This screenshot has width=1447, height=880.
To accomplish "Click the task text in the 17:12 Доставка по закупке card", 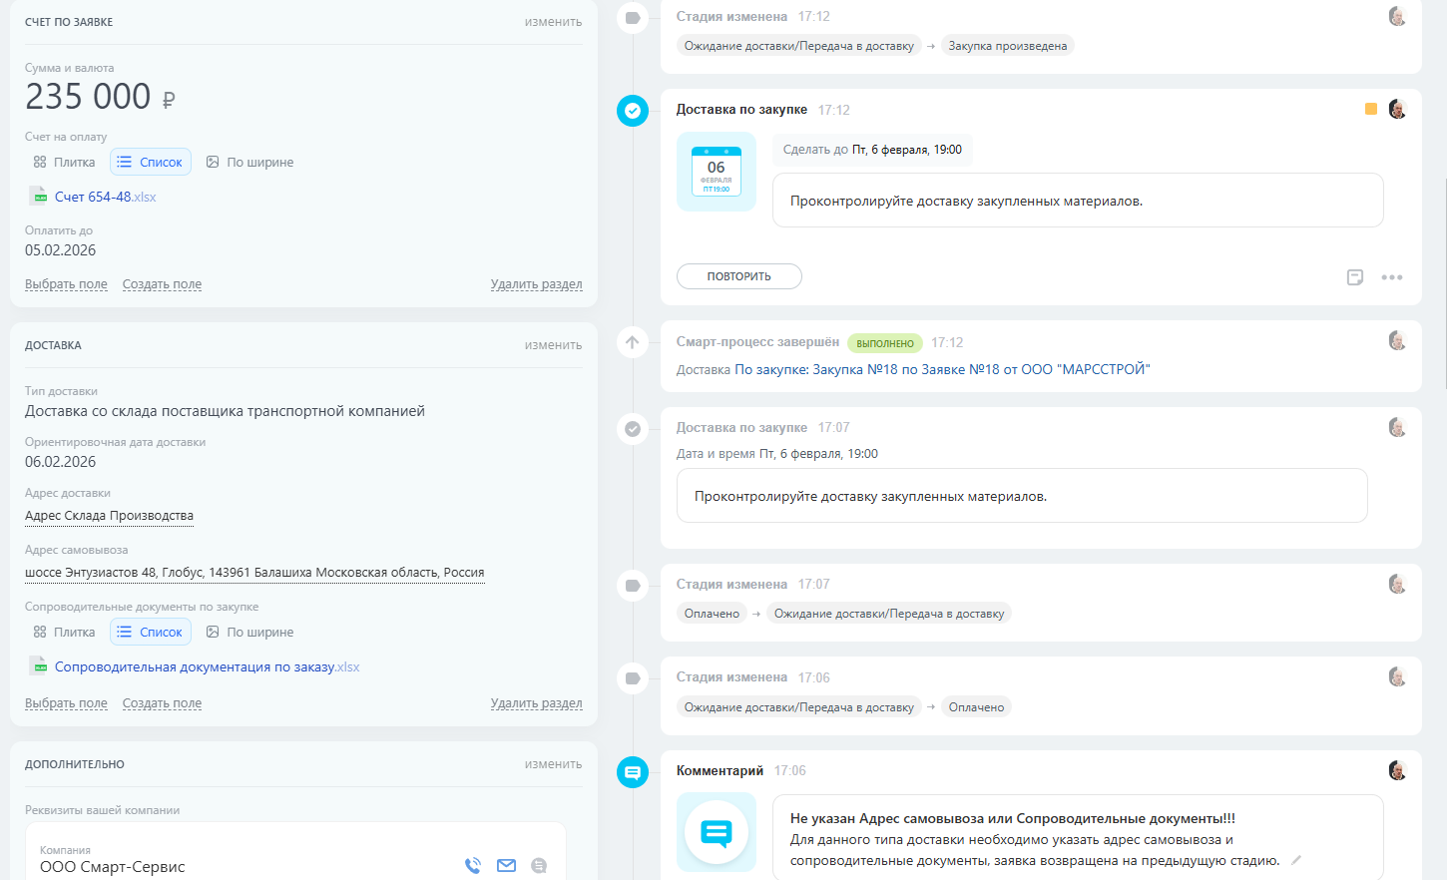I will [966, 202].
